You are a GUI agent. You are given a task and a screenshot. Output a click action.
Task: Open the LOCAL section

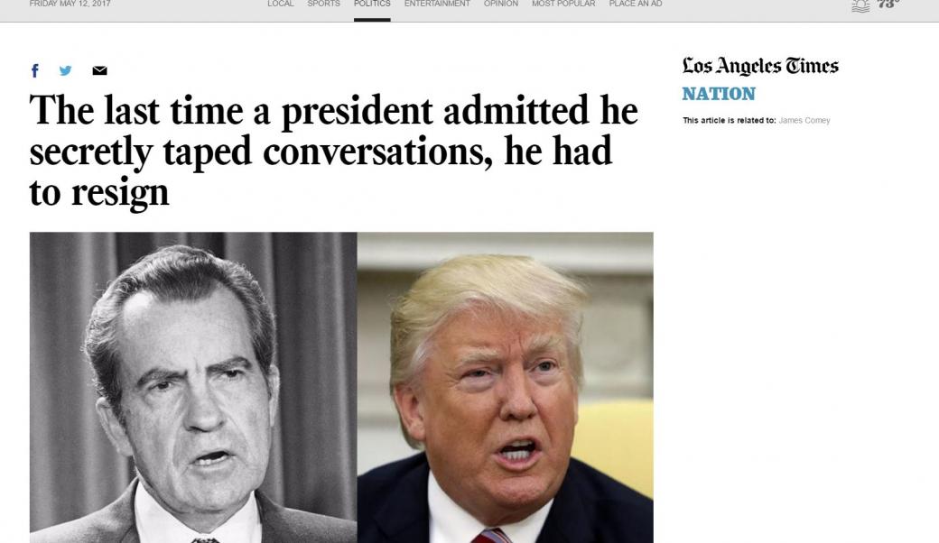pyautogui.click(x=280, y=4)
